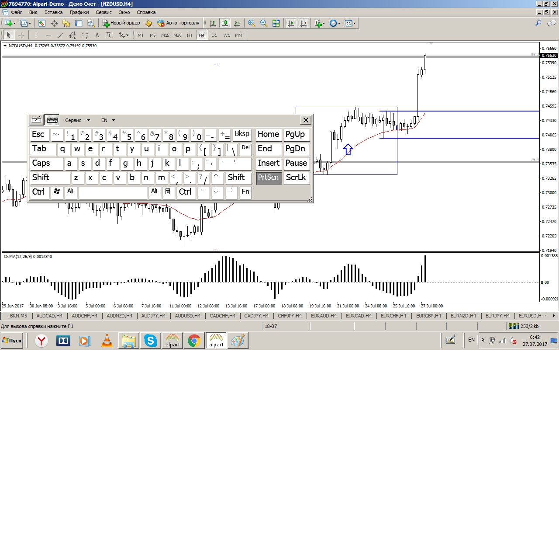Open the Data Window crosshair icon

tap(54, 23)
